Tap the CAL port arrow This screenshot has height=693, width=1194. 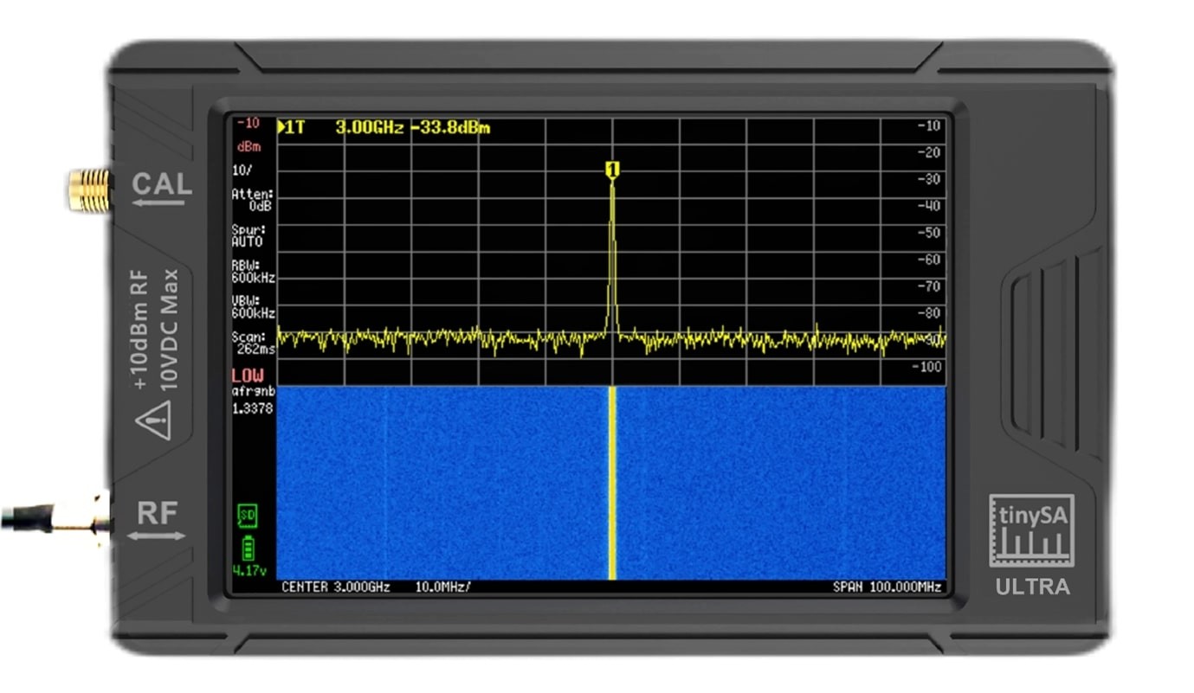158,203
